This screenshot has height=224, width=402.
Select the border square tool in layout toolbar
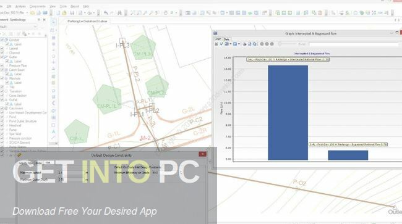(x=53, y=125)
